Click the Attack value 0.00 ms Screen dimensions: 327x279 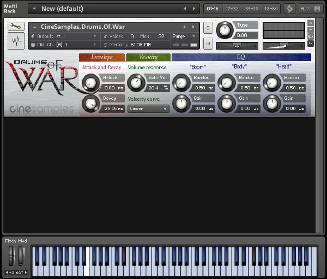pyautogui.click(x=113, y=88)
